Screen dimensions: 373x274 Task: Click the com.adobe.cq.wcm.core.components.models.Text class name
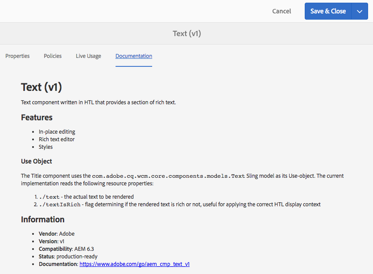[168, 176]
